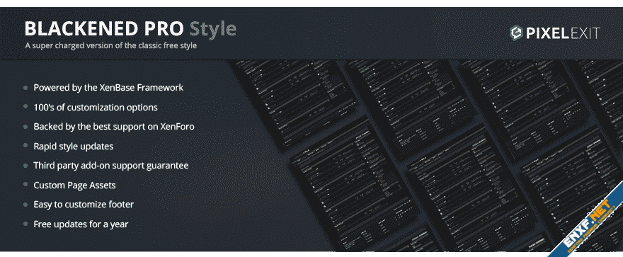
Task: Select the Easy to customize footer line
Action: coord(84,205)
